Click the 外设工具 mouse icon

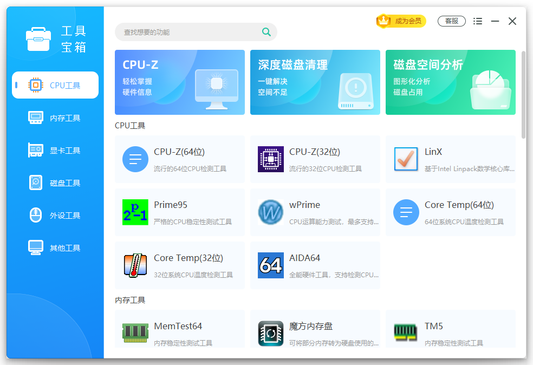click(x=35, y=215)
